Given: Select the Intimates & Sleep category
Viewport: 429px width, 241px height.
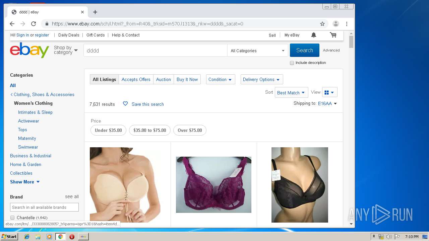Looking at the screenshot, I should point(35,112).
